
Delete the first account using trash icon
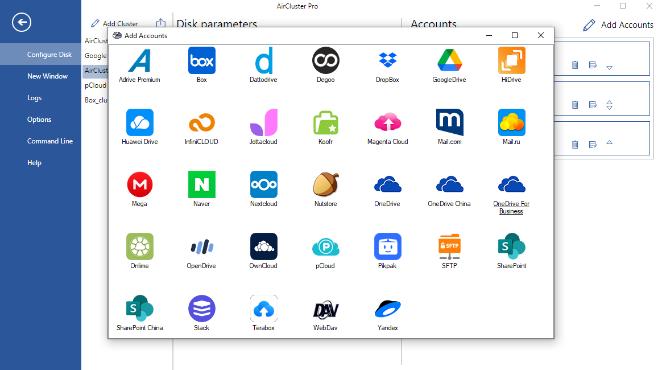click(x=575, y=65)
